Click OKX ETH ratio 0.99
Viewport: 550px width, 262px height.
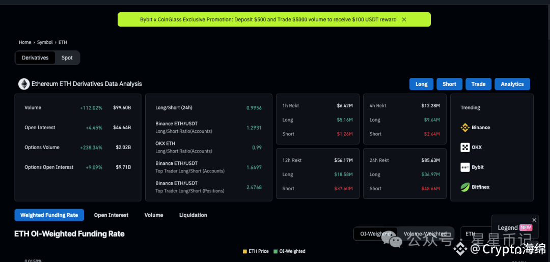(x=257, y=148)
